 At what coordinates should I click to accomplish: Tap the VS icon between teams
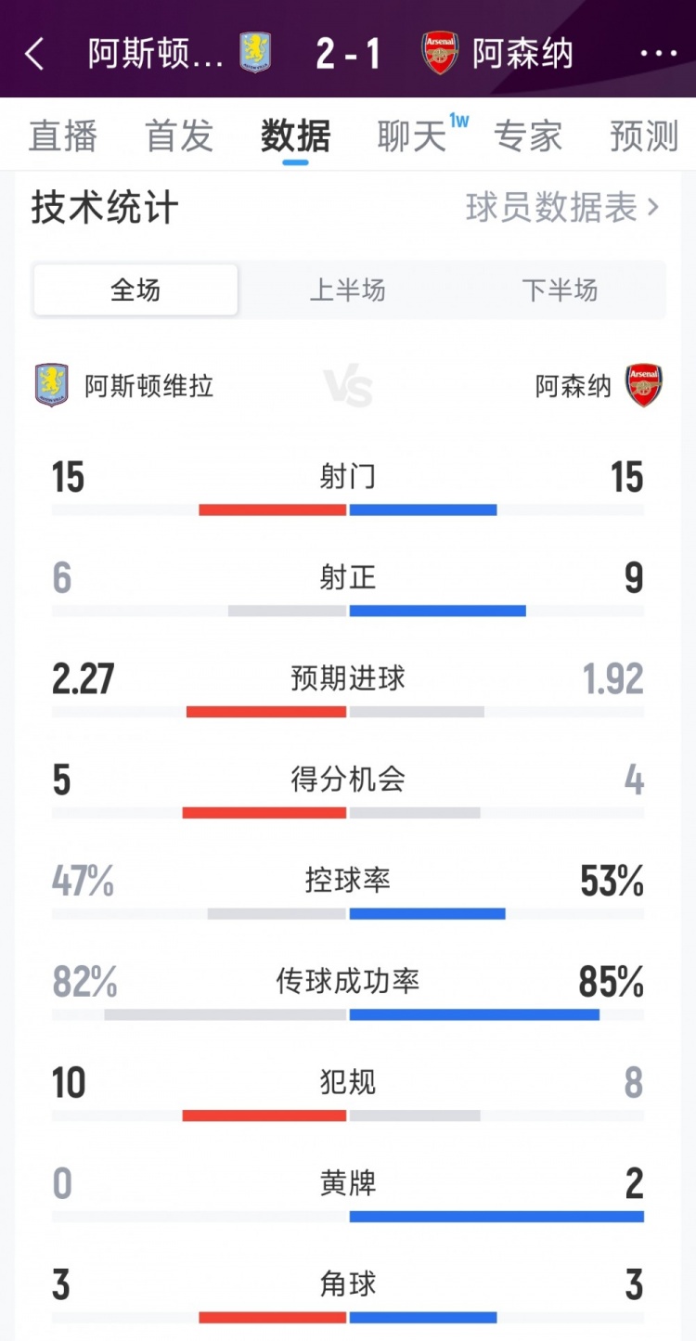(x=348, y=386)
